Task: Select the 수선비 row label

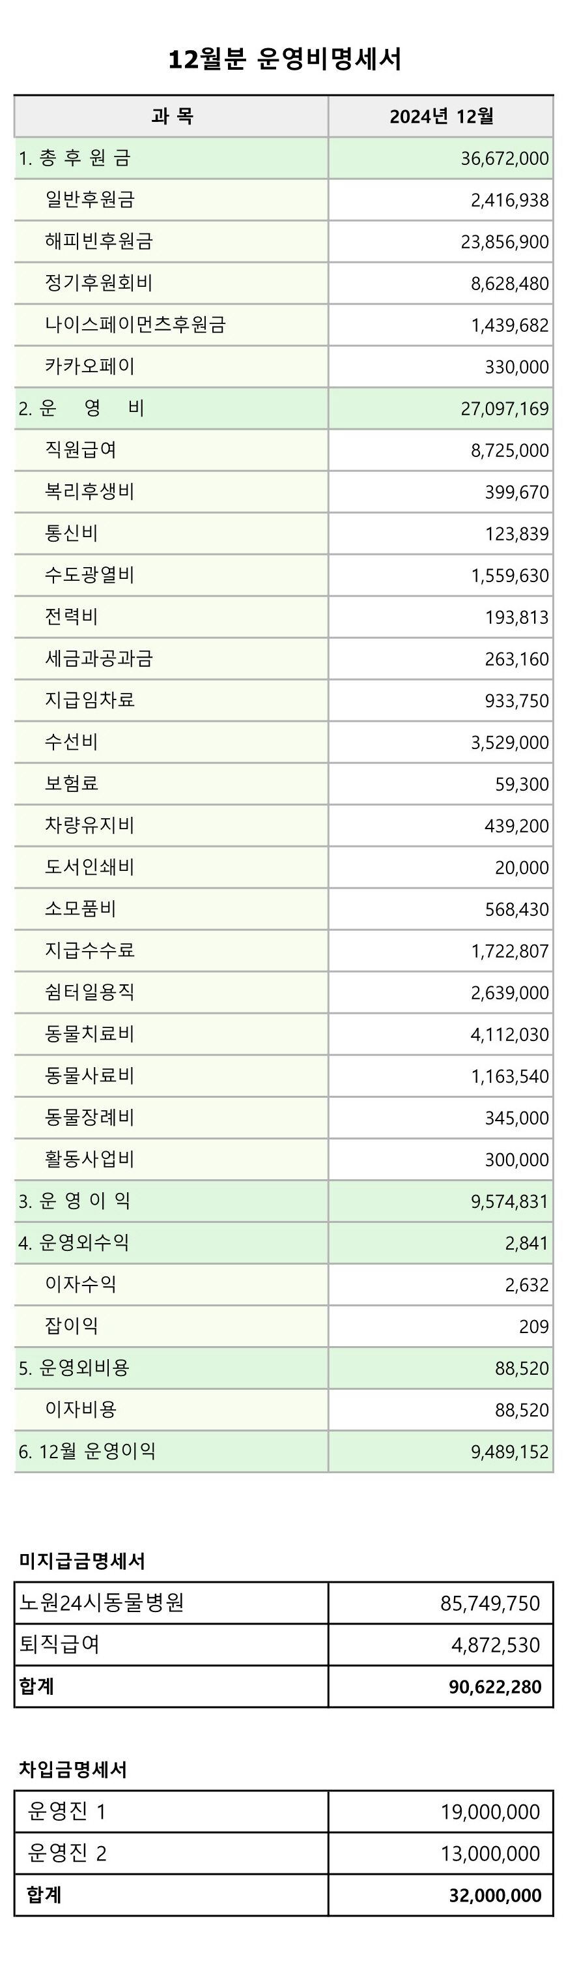Action: (71, 742)
